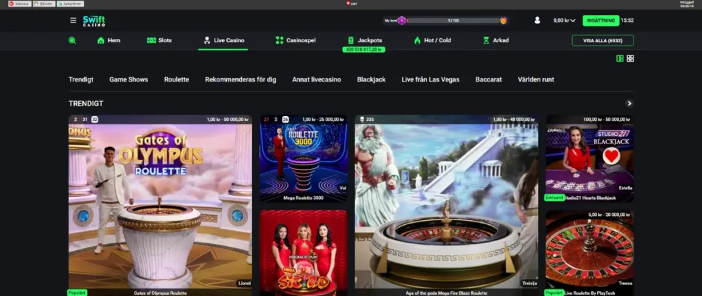Image resolution: width=702 pixels, height=296 pixels.
Task: Click the Trendigt next-arrow icon
Action: pos(629,104)
